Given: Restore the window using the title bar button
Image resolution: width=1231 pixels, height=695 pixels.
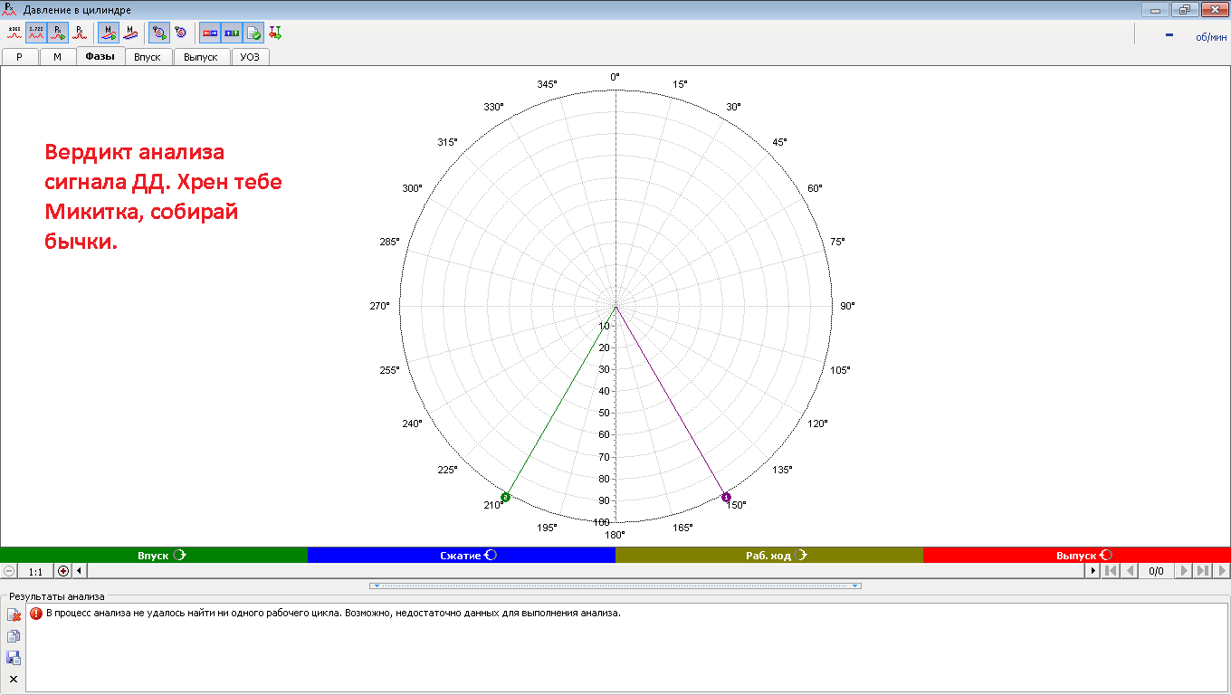Looking at the screenshot, I should [1184, 9].
